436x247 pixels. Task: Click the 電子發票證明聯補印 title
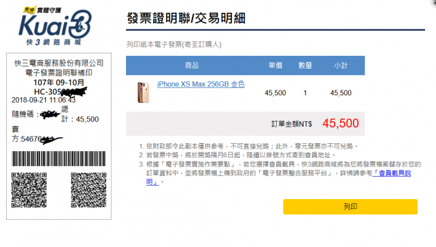coord(59,73)
